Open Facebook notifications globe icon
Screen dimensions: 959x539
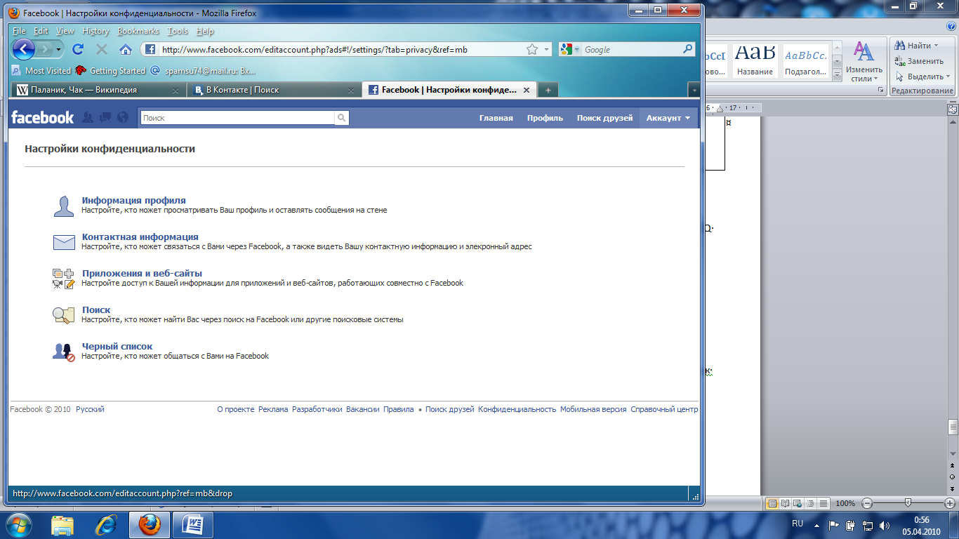[123, 118]
